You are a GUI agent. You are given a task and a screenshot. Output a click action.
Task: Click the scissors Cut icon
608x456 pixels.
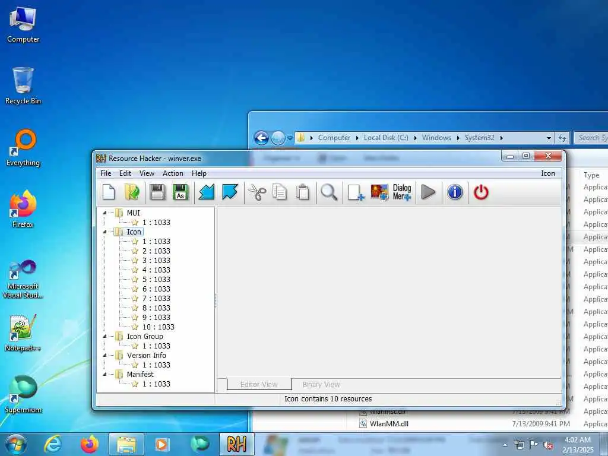256,192
